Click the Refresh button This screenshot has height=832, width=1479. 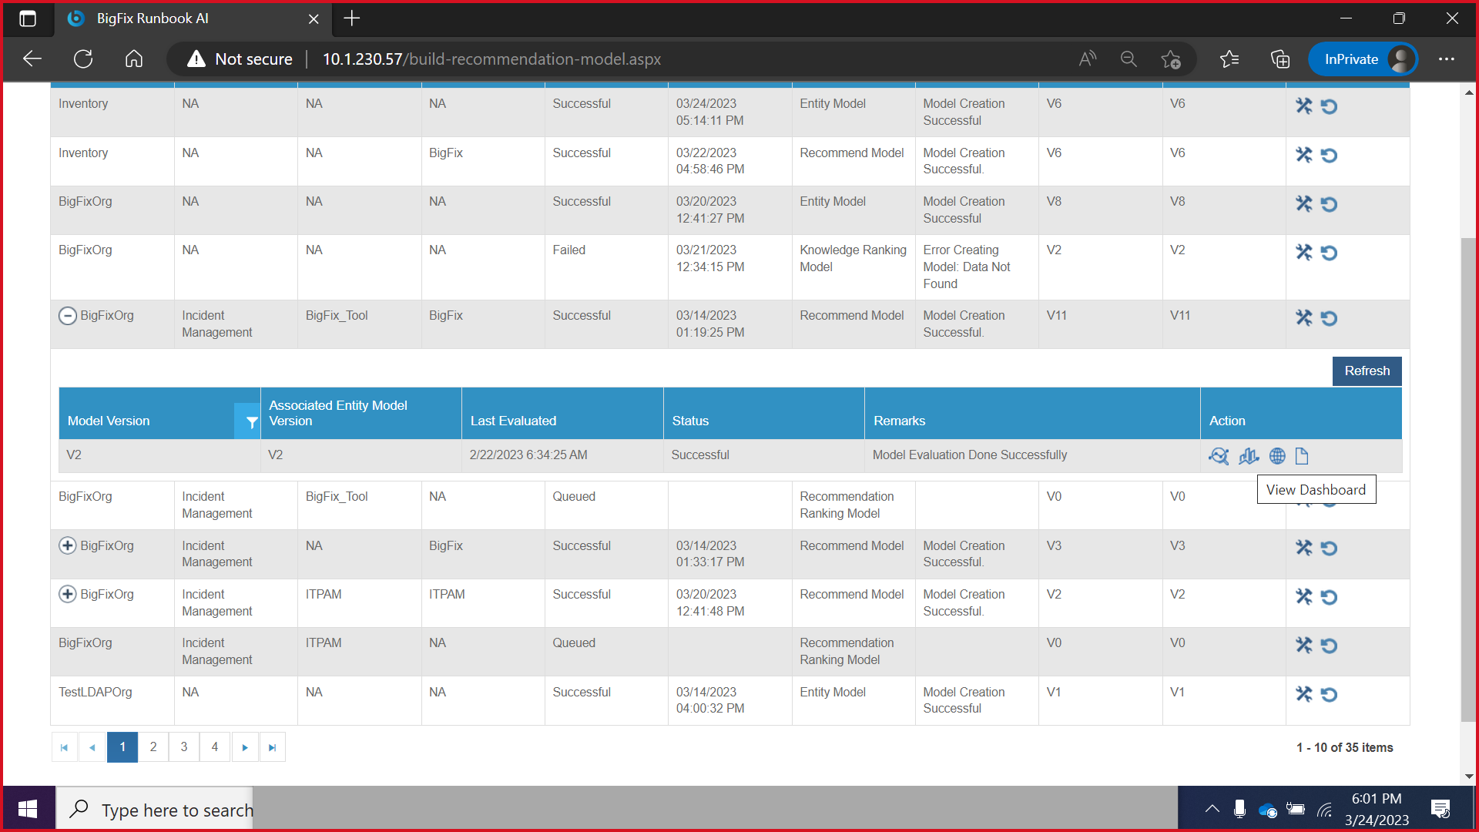1367,371
